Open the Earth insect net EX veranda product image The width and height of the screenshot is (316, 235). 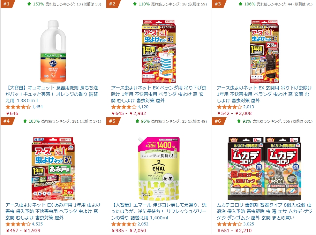[159, 51]
